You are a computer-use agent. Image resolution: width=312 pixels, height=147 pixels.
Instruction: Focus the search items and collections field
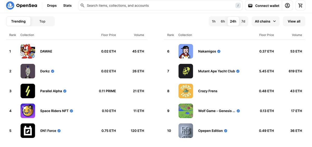pos(160,5)
